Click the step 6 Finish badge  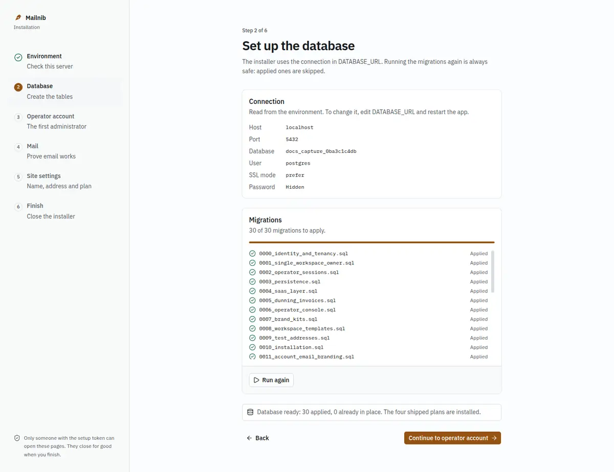click(18, 207)
